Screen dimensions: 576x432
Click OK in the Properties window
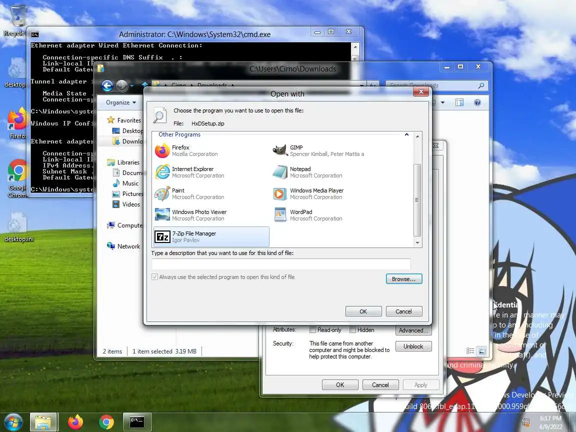(340, 384)
